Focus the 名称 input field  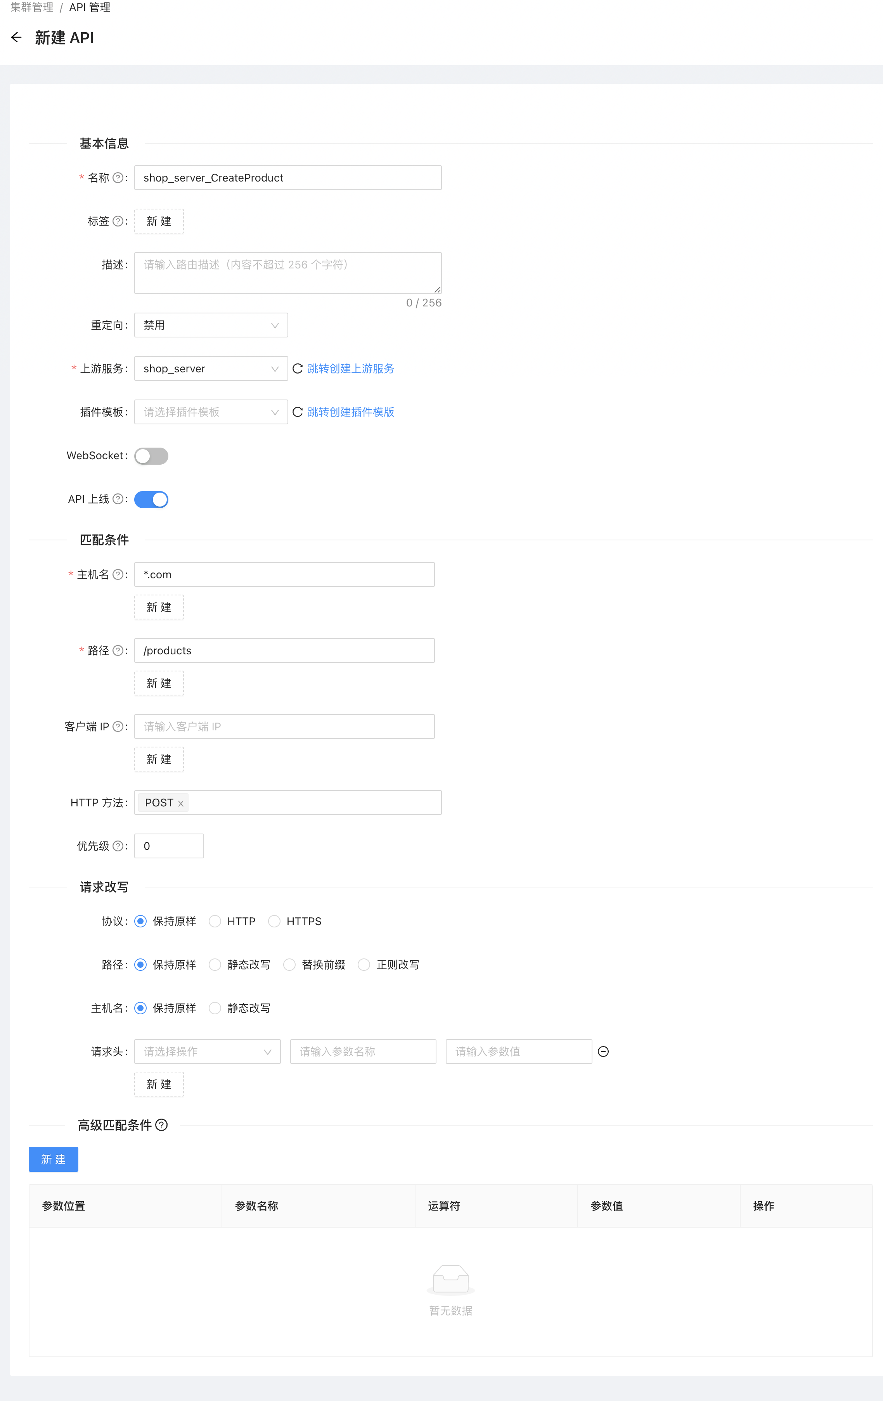(288, 178)
